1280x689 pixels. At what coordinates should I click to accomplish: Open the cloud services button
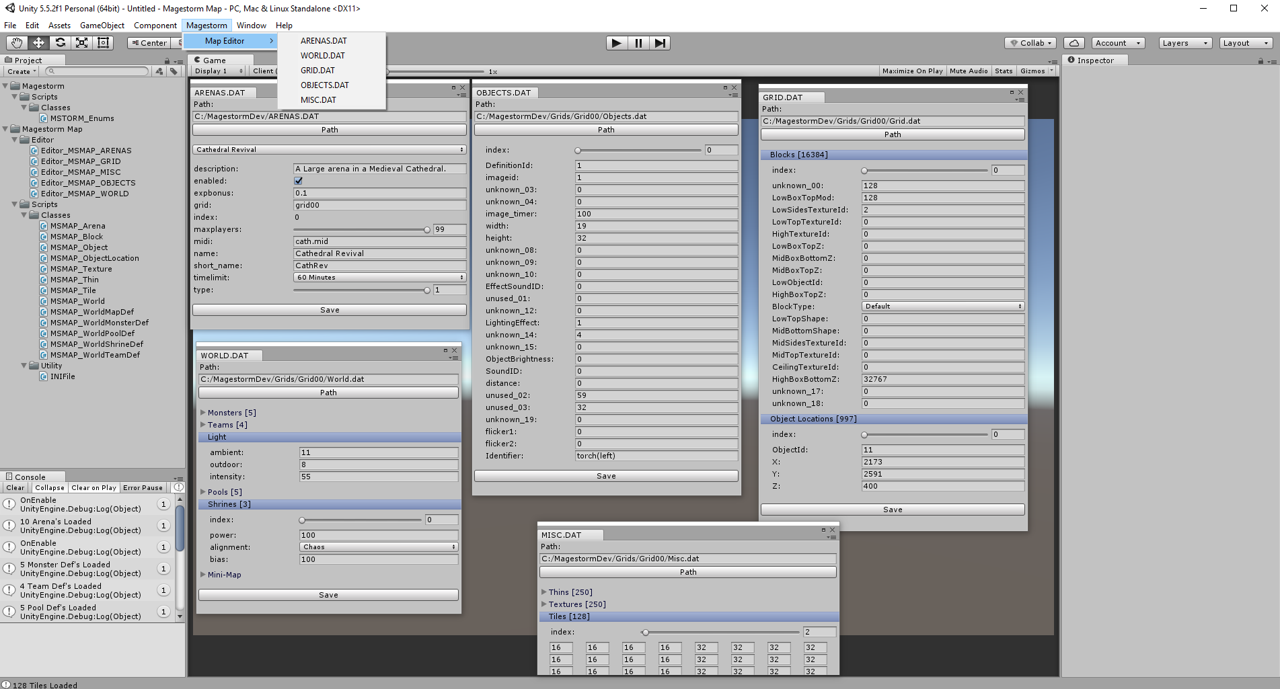pyautogui.click(x=1074, y=43)
